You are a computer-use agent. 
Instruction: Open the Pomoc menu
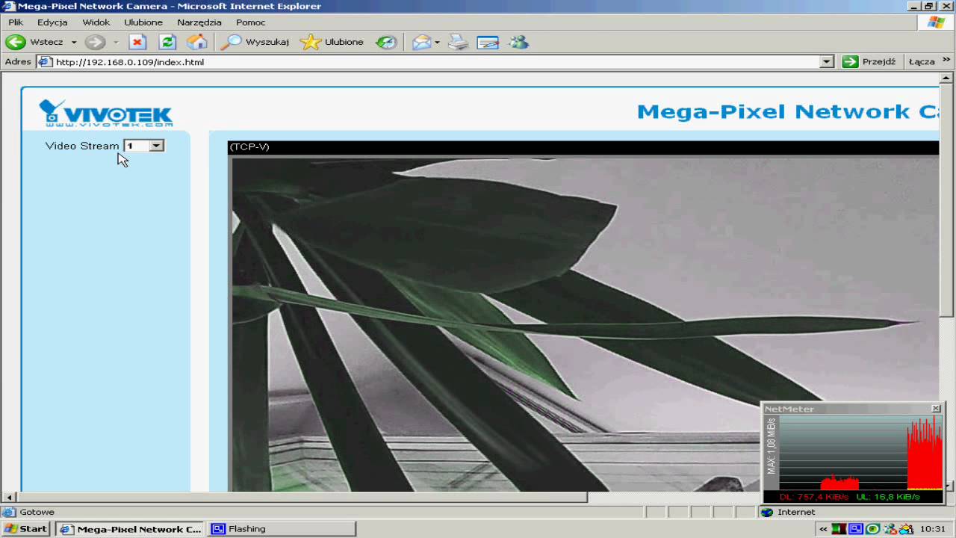(x=251, y=22)
